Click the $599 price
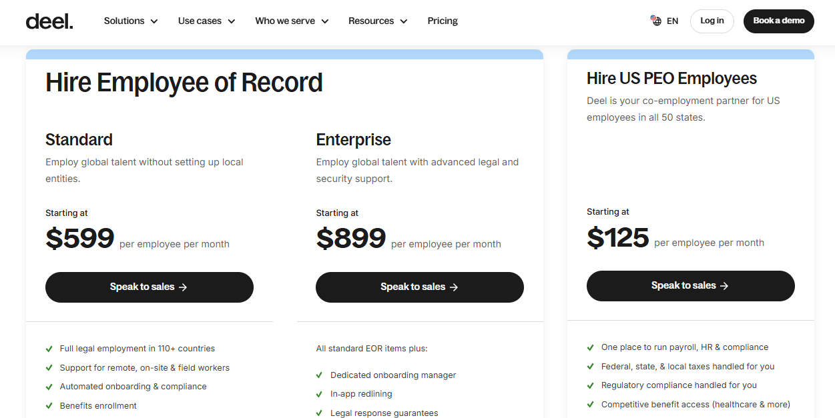Image resolution: width=835 pixels, height=418 pixels. [80, 238]
